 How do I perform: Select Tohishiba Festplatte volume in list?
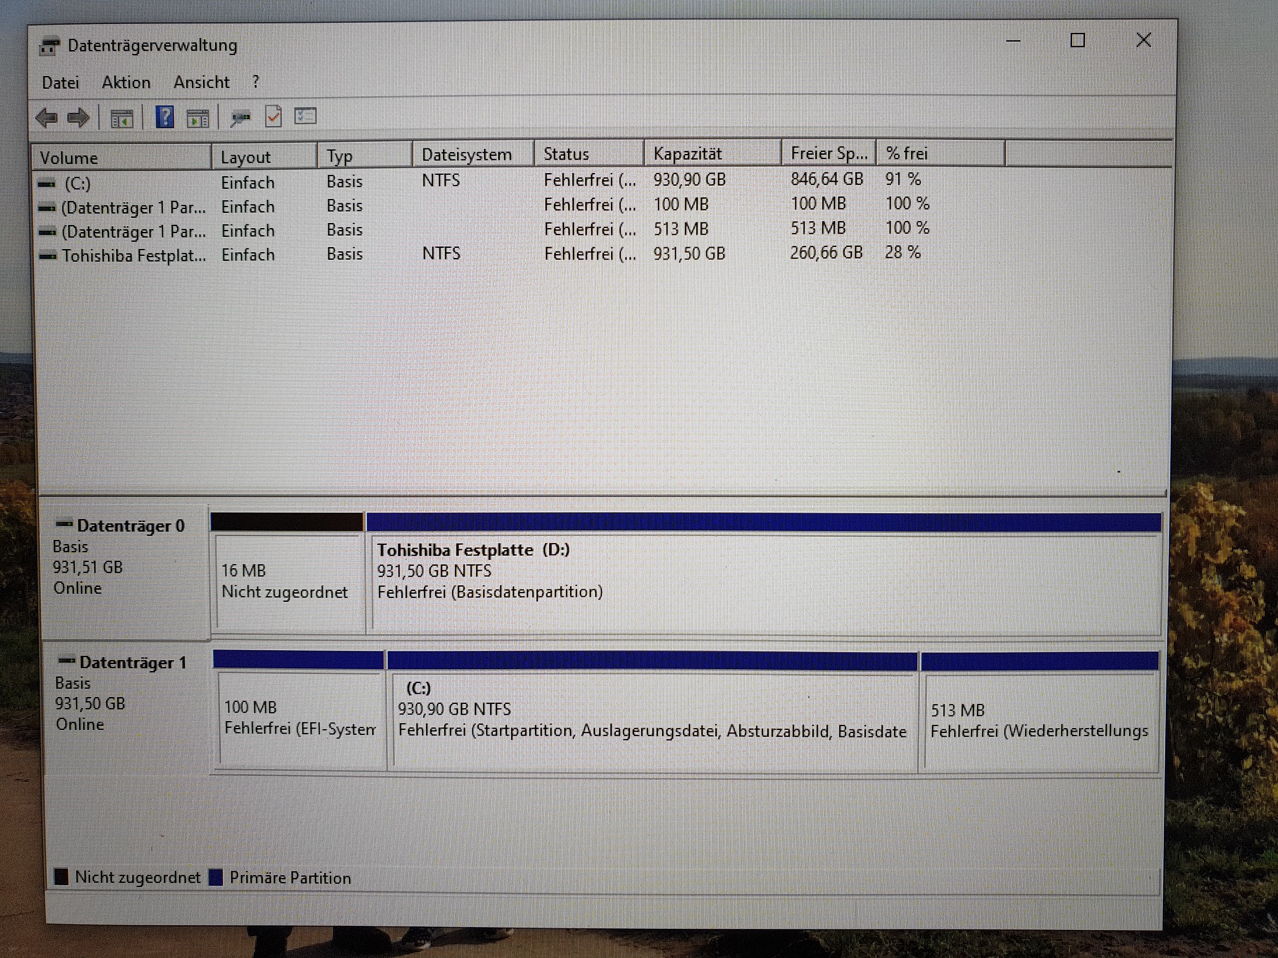coord(133,256)
